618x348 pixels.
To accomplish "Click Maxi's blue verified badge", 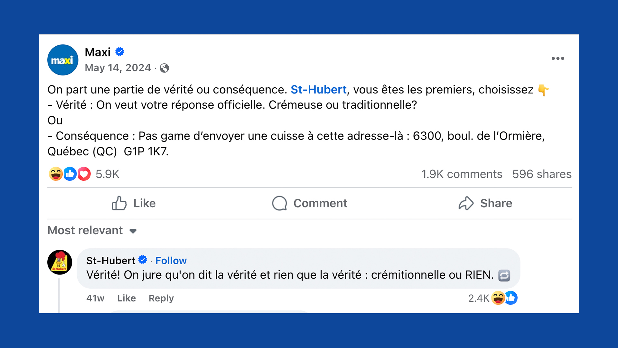I will (x=120, y=52).
